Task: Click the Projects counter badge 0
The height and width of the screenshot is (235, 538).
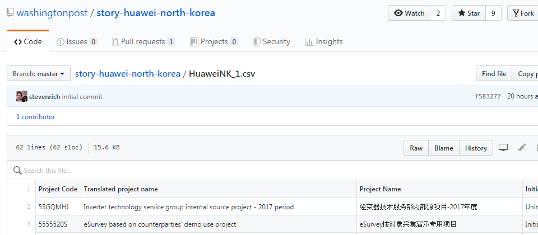Action: [x=234, y=42]
